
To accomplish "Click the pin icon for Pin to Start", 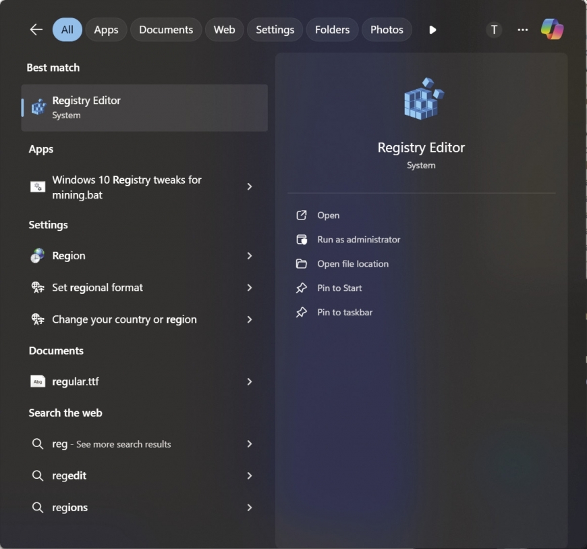I will coord(302,288).
